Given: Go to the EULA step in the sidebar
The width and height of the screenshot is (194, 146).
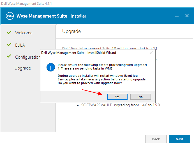Looking at the screenshot, I should point(20,45).
